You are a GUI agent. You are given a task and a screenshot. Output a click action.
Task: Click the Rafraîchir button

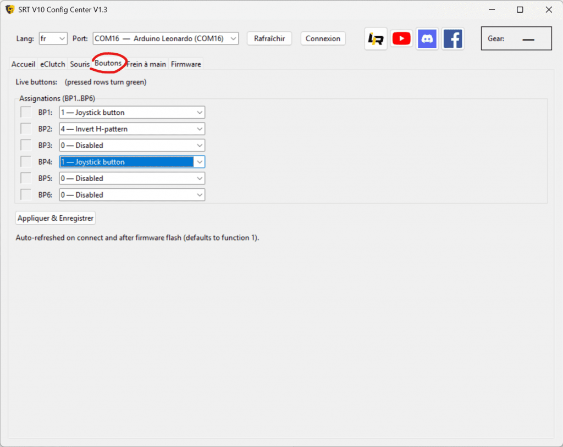(x=269, y=38)
